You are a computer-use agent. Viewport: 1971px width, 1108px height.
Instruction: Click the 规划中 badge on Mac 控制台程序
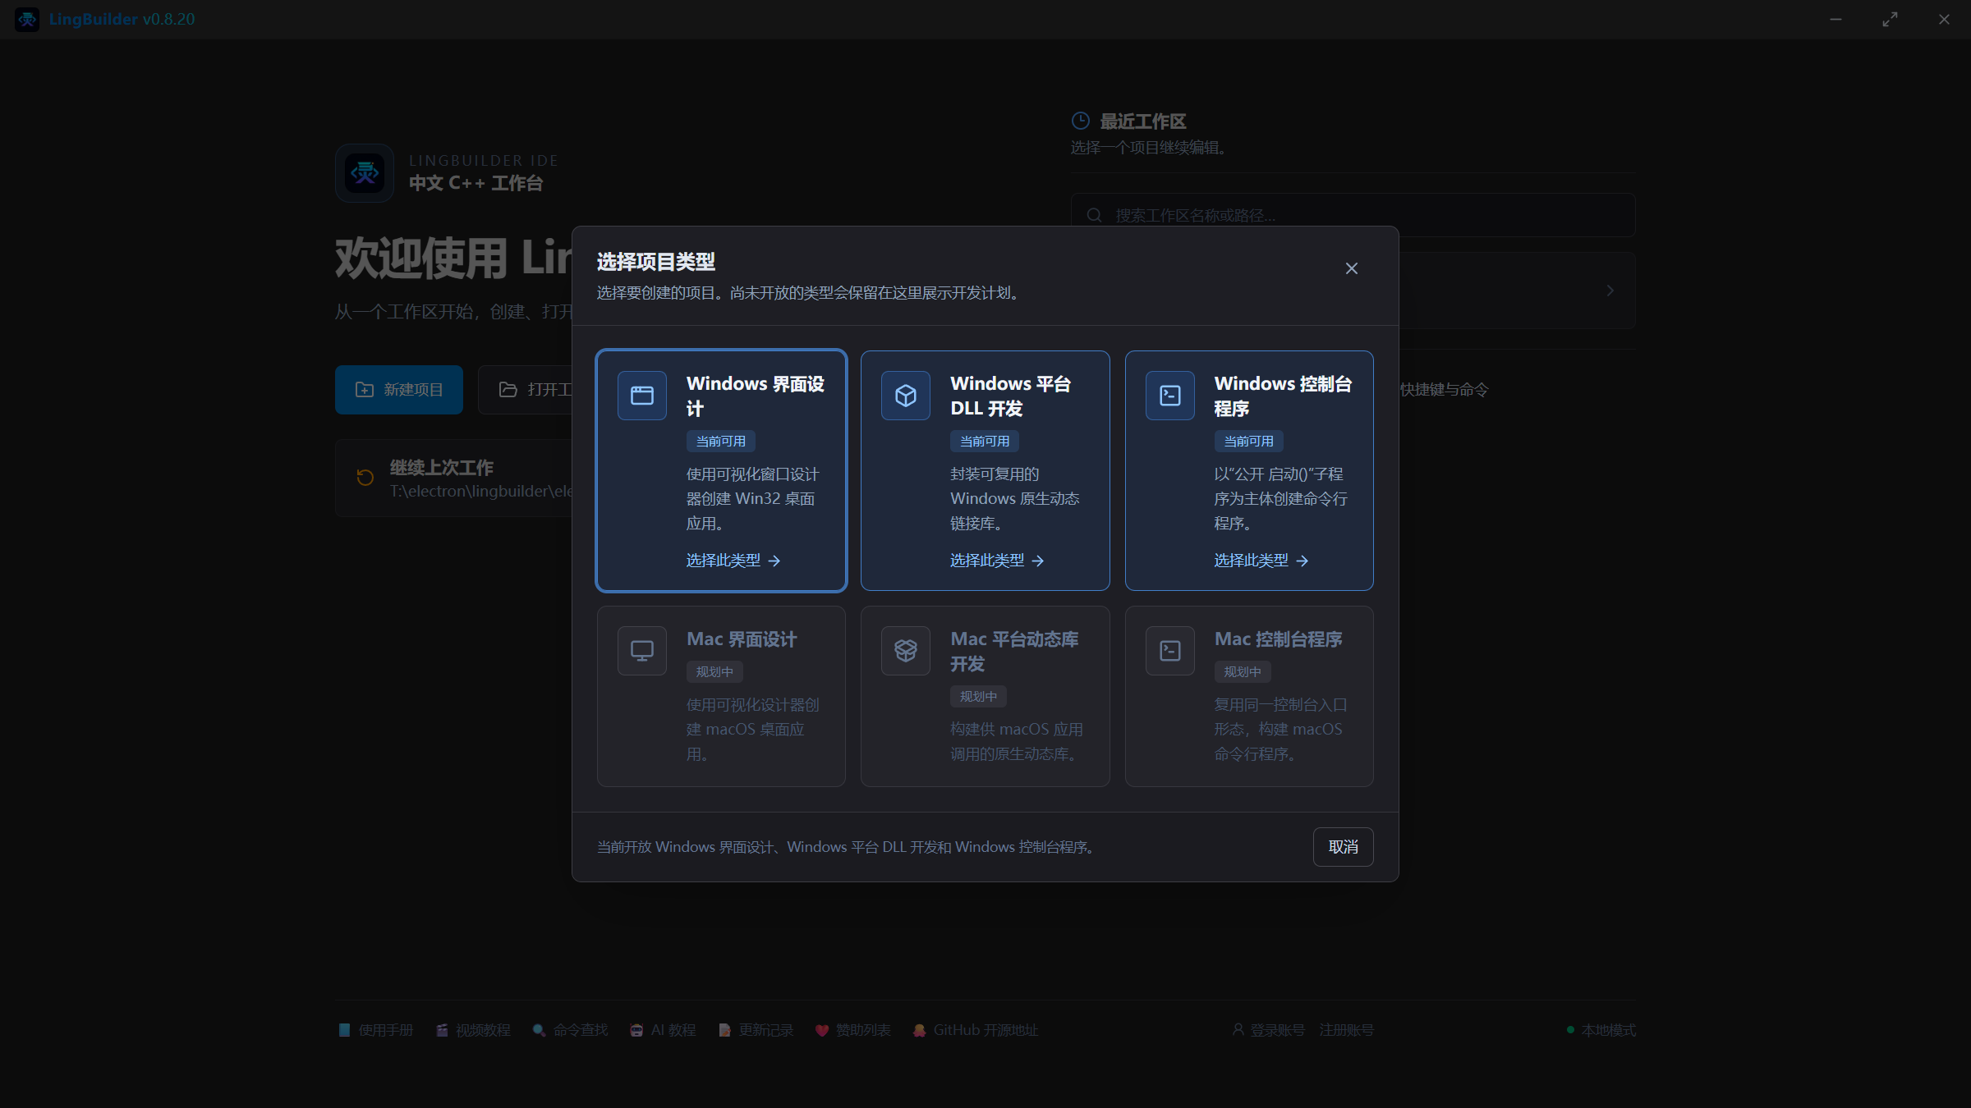click(x=1243, y=672)
